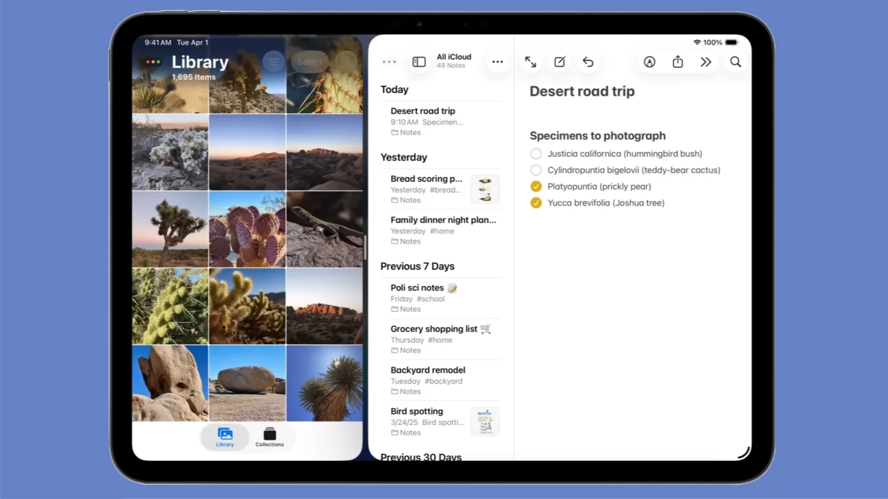Open the prickly pear cactus photo
Screen dimensions: 888x499
click(247, 229)
